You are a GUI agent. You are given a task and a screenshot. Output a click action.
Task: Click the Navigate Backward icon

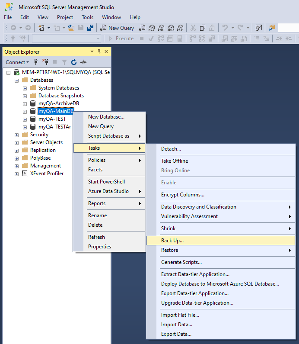(13, 28)
